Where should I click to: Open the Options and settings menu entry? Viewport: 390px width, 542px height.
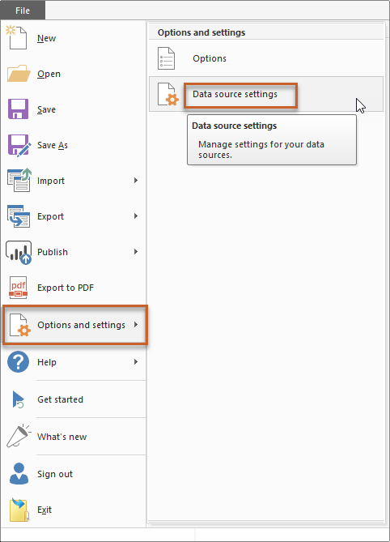(x=75, y=325)
